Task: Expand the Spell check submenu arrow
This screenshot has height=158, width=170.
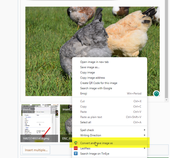Action: [144, 130]
